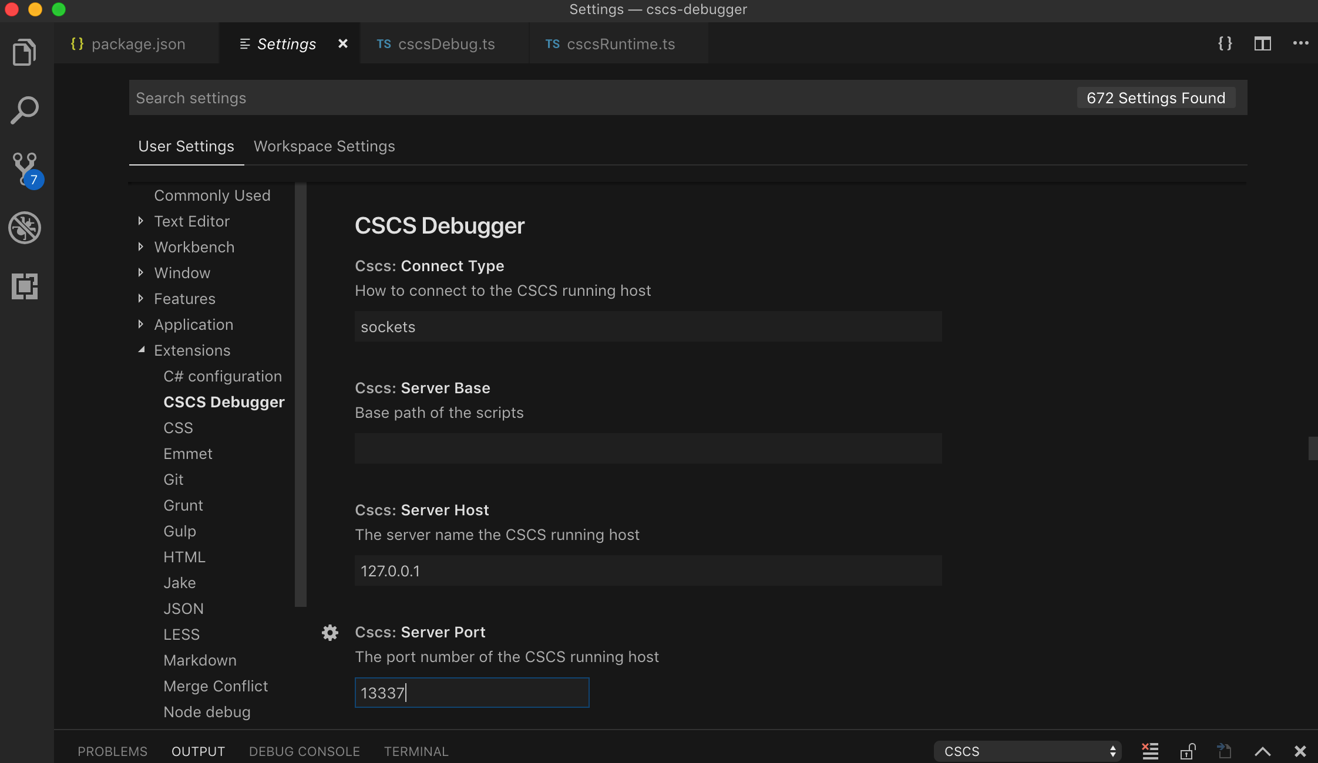Open the Search view icon
The height and width of the screenshot is (763, 1318).
tap(24, 110)
